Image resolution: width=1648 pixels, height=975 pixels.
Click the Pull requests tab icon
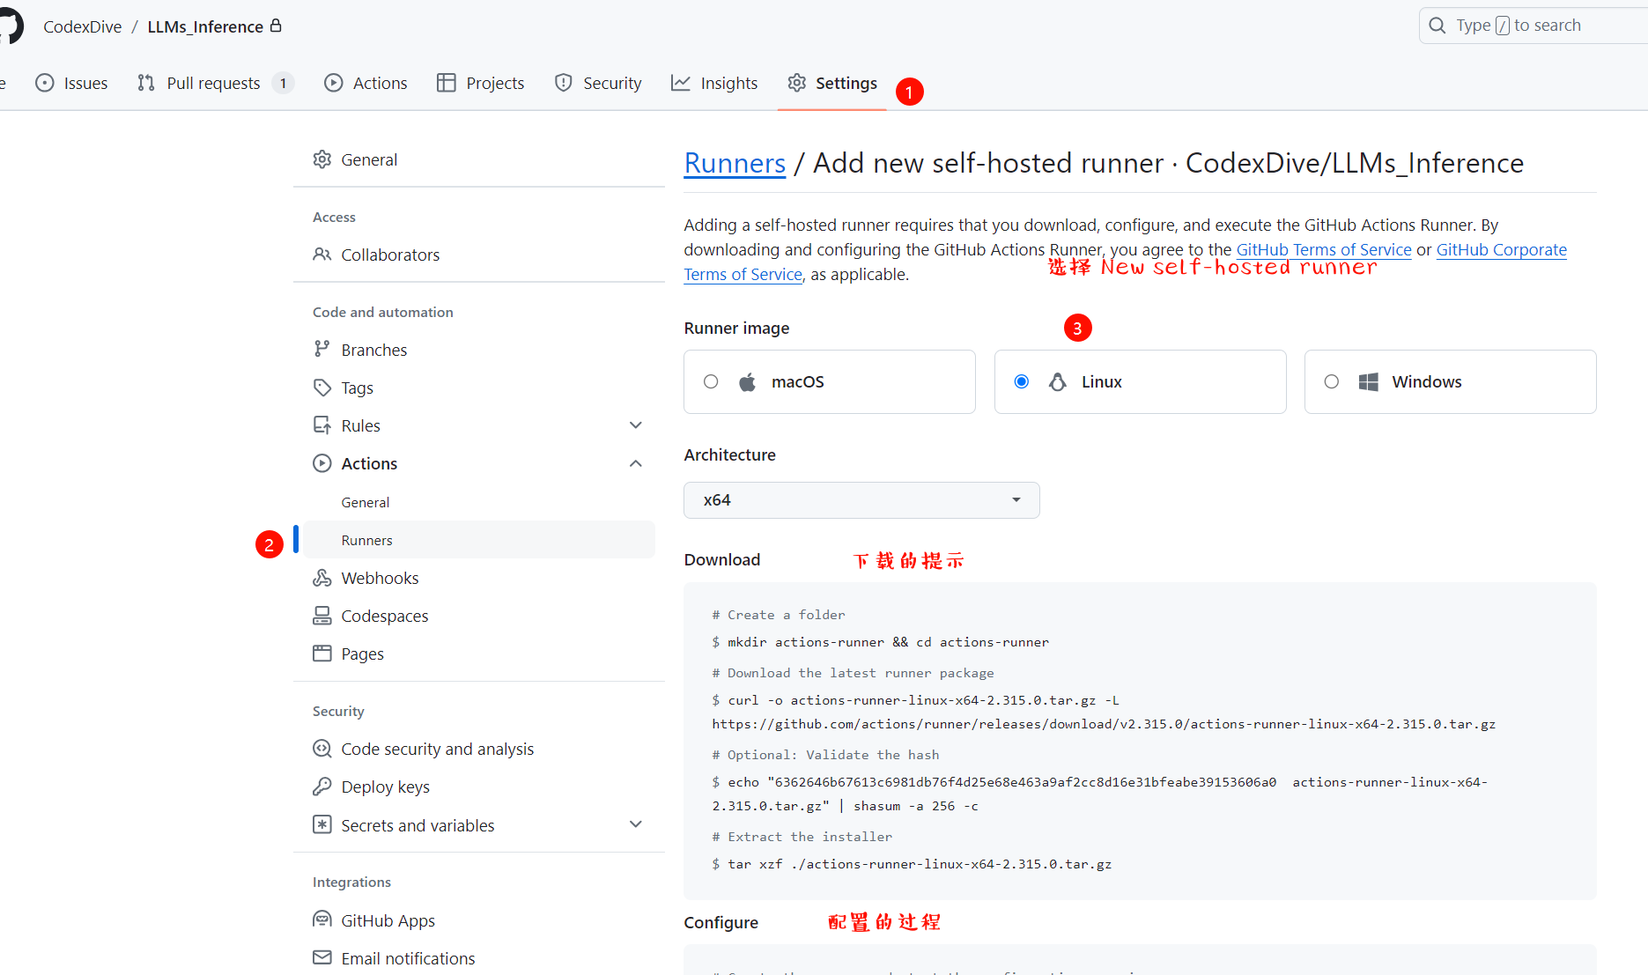pos(146,83)
